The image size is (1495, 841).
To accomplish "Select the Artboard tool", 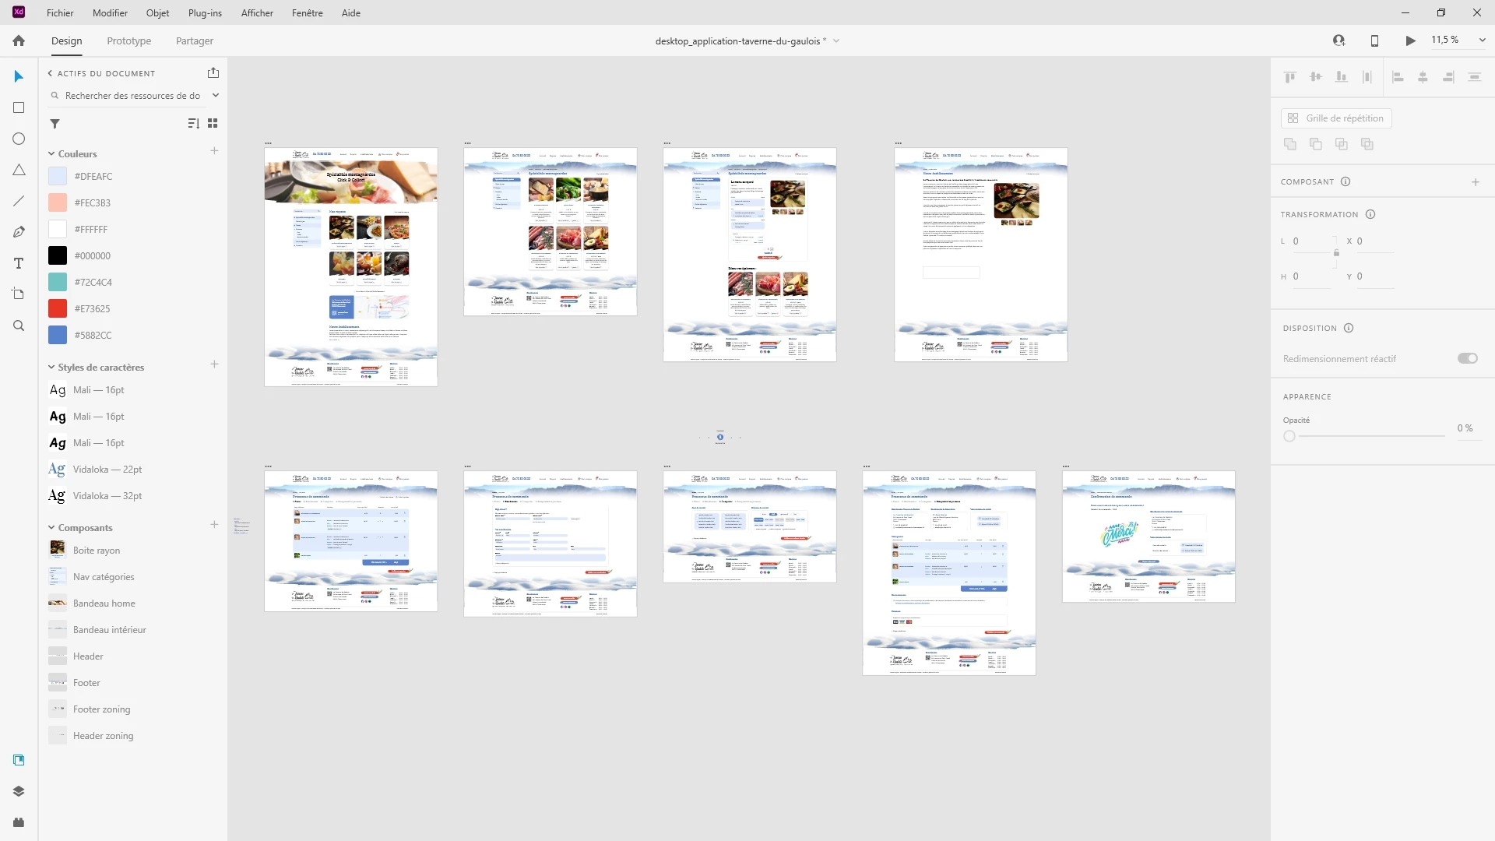I will click(x=19, y=294).
